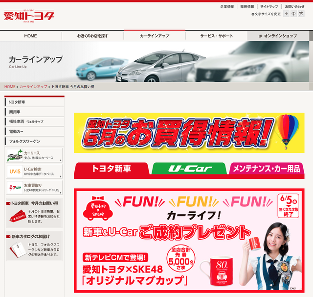Click the small arrow on お車買取り banner
This screenshot has width=313, height=297.
[x=61, y=193]
